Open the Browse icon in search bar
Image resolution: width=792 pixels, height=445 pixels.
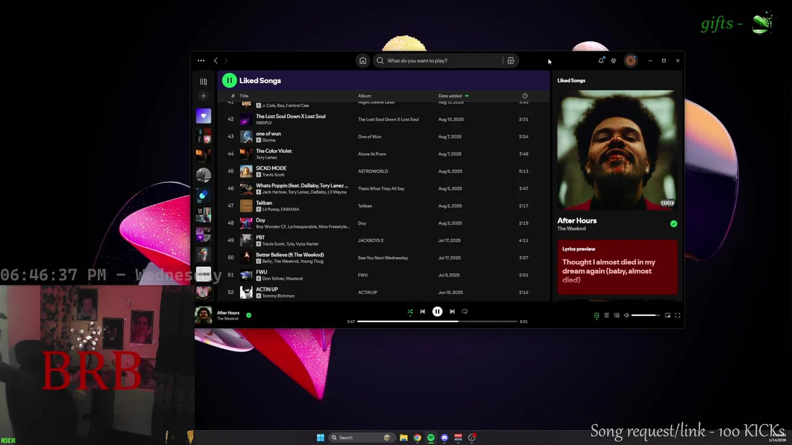click(x=510, y=61)
